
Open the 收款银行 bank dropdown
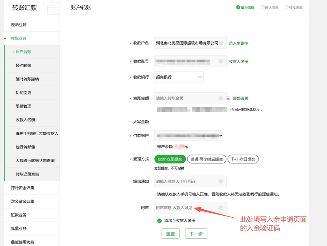[179, 77]
